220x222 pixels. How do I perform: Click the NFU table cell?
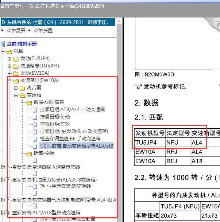click(178, 143)
